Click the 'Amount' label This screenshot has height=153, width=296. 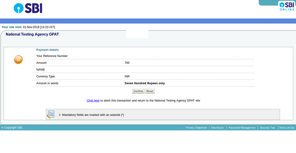(x=41, y=63)
